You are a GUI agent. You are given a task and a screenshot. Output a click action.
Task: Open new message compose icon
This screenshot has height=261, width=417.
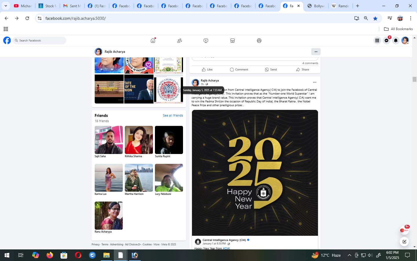click(x=404, y=241)
